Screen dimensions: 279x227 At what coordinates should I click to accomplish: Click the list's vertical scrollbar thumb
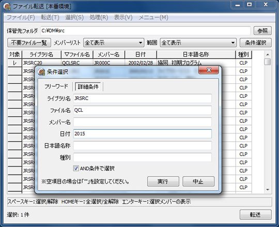[268, 62]
